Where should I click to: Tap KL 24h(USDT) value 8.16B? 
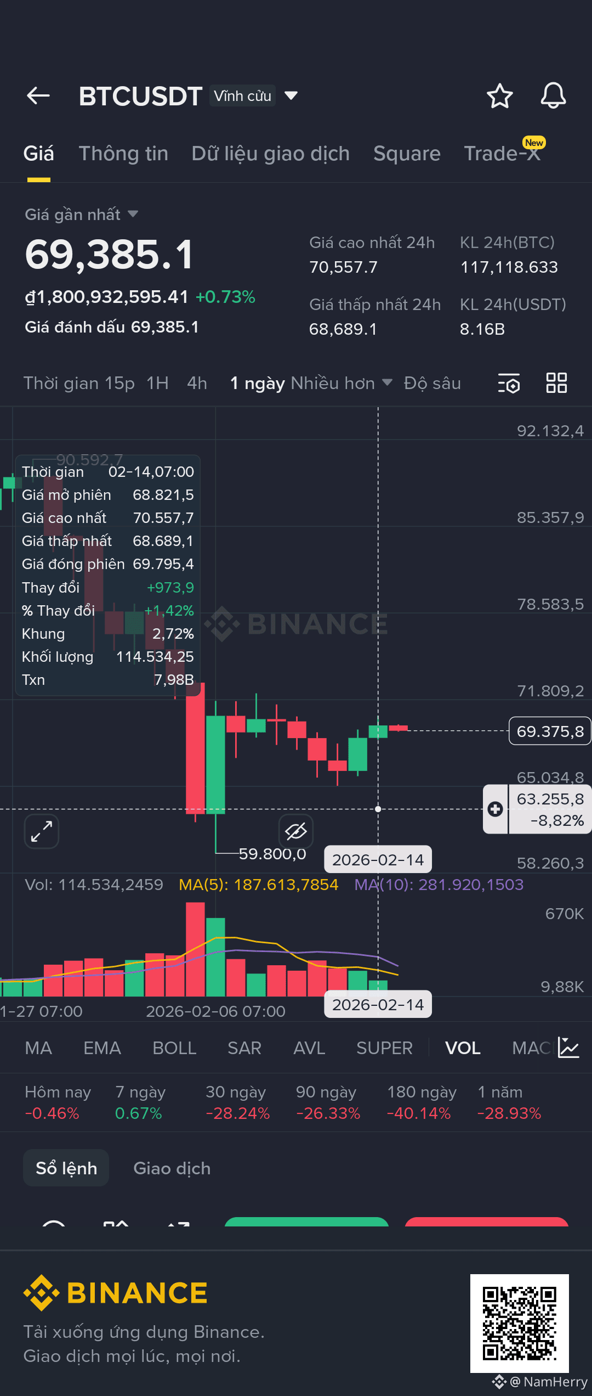coord(482,329)
